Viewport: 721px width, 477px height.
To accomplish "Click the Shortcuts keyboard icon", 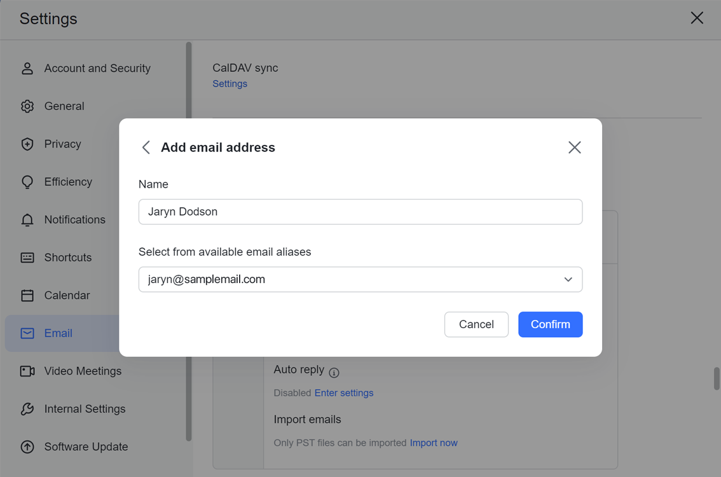I will click(x=27, y=258).
